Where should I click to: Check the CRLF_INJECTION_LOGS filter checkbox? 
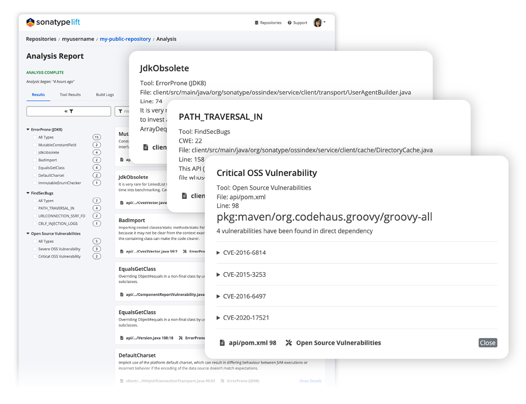click(35, 223)
